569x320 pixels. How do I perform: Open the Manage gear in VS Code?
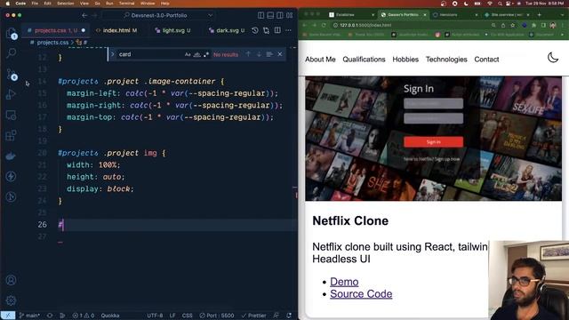(x=12, y=300)
